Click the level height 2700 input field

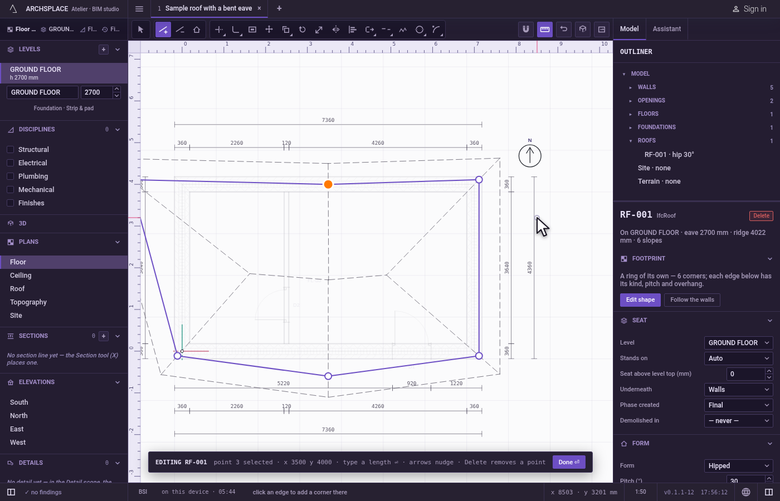[x=96, y=92]
